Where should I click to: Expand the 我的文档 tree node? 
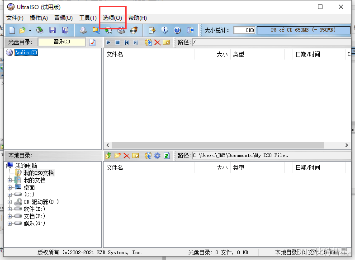pyautogui.click(x=9, y=181)
